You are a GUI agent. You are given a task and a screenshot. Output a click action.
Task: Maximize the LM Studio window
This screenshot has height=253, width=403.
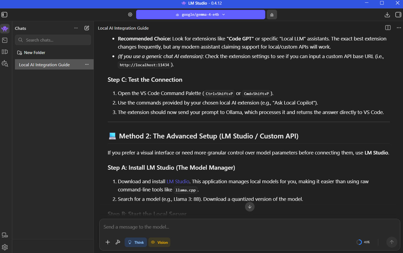pyautogui.click(x=382, y=3)
